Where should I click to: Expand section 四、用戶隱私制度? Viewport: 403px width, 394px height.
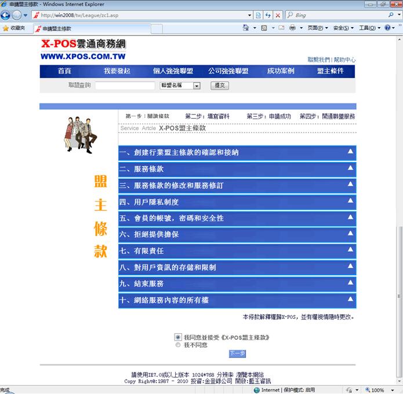(x=237, y=202)
